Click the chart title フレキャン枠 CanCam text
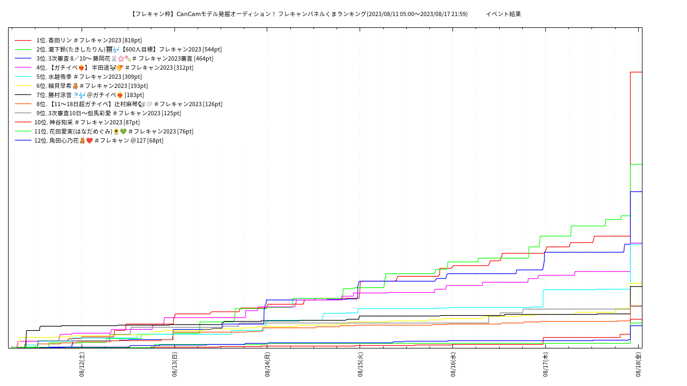This screenshot has width=687, height=386. pos(299,14)
